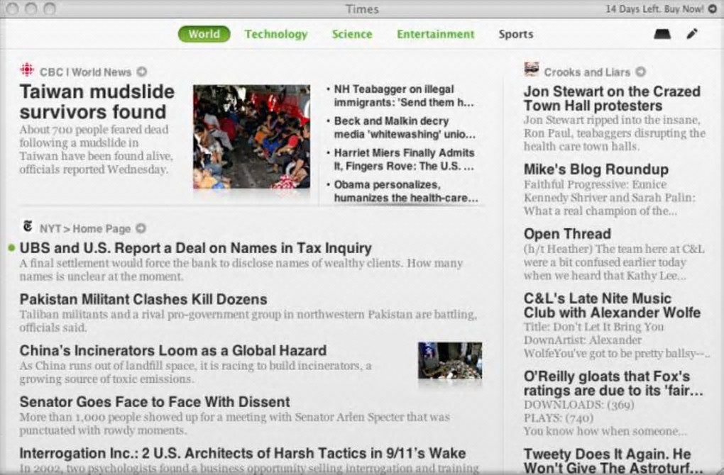Open arrow next to Crooks and Liars
This screenshot has height=475, width=724.
point(640,72)
